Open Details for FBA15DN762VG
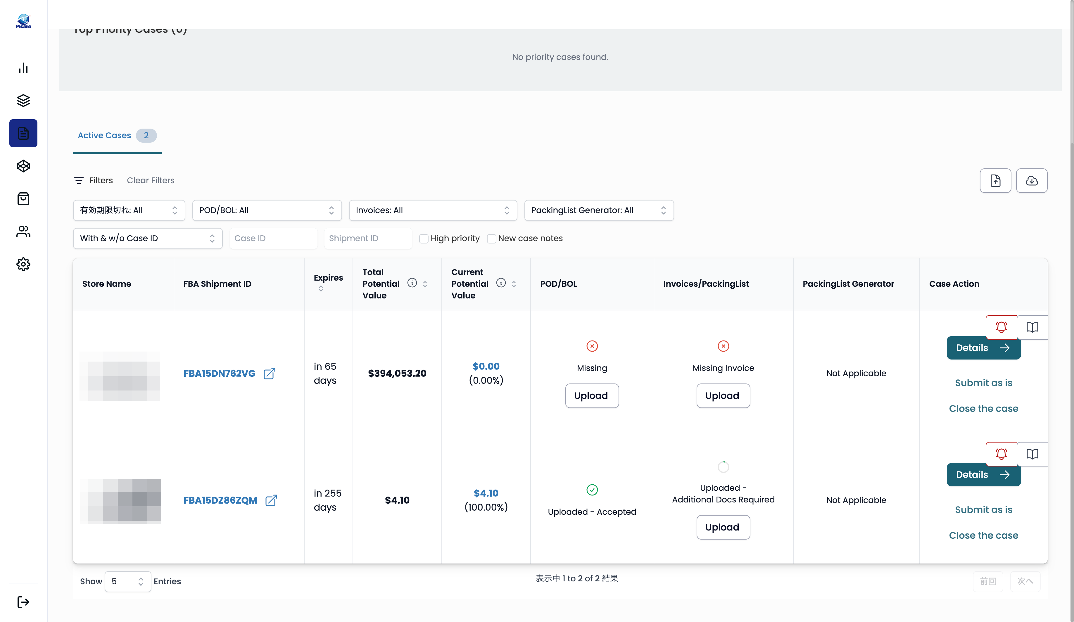Image resolution: width=1074 pixels, height=622 pixels. click(x=983, y=348)
